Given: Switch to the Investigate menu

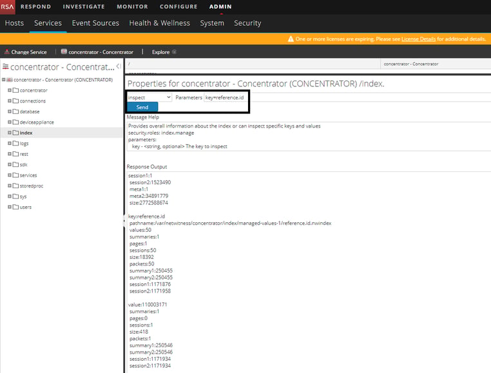Looking at the screenshot, I should pyautogui.click(x=84, y=6).
